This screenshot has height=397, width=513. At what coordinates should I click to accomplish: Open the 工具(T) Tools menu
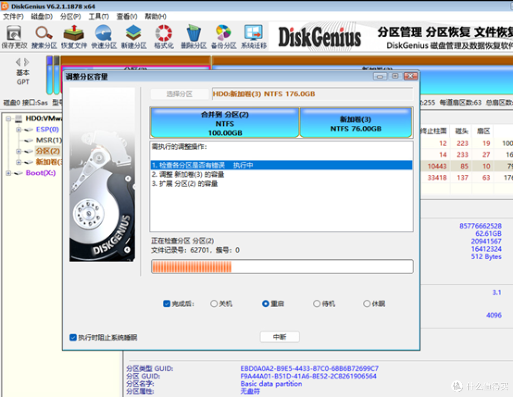99,16
